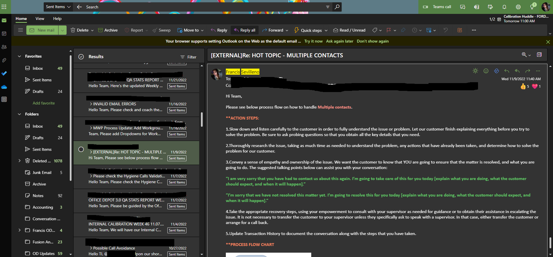
Task: Open the Delete dropdown arrow
Action: [x=92, y=30]
